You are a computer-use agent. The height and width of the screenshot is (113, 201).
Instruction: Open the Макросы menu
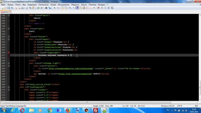[75, 5]
